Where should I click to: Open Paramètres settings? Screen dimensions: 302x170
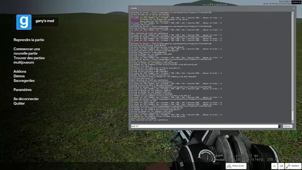pos(23,90)
